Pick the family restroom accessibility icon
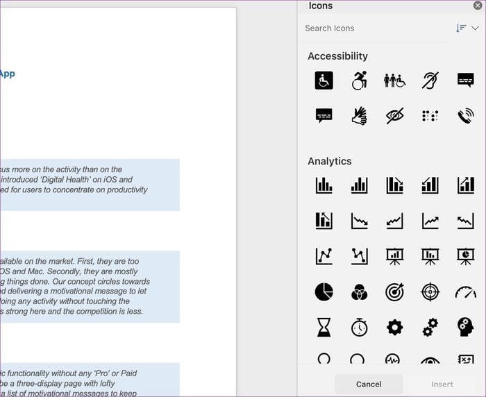The width and height of the screenshot is (486, 397). click(x=394, y=81)
